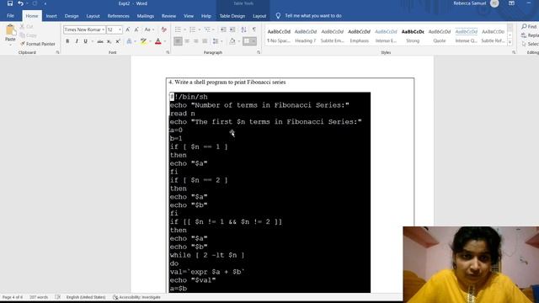Open the File menu

11,16
